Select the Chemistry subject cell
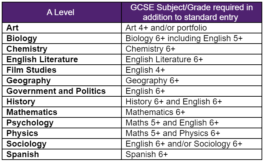Image resolution: width=264 pixels, height=161 pixels. click(x=27, y=49)
